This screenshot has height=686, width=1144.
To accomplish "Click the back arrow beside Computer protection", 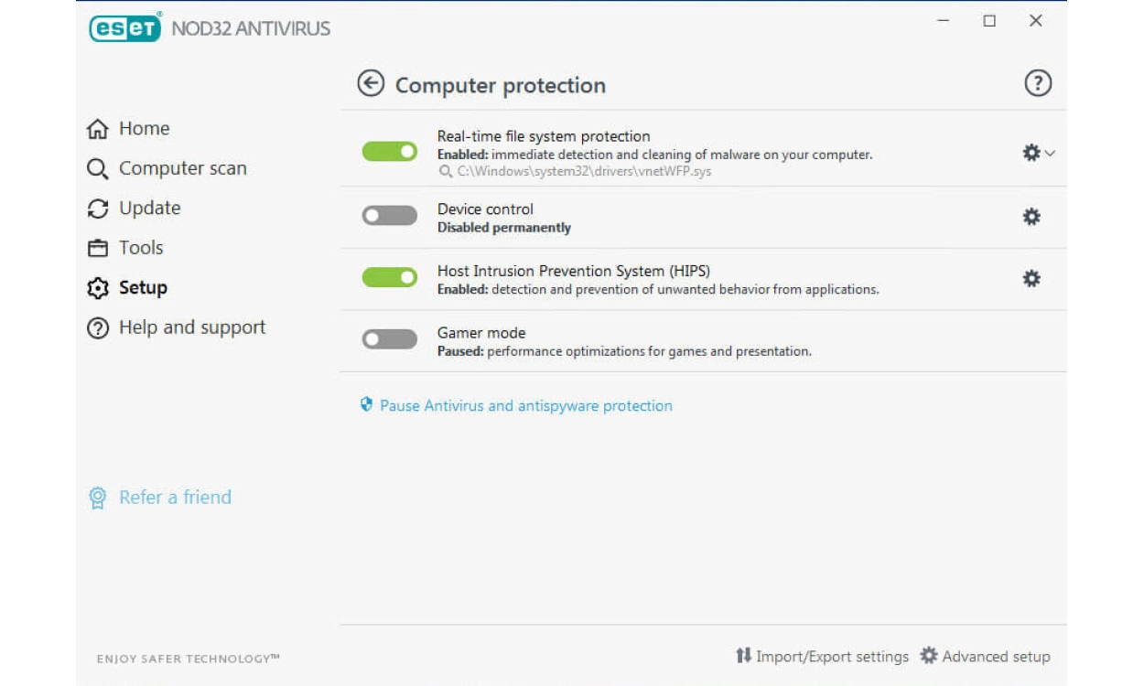I will pyautogui.click(x=371, y=84).
